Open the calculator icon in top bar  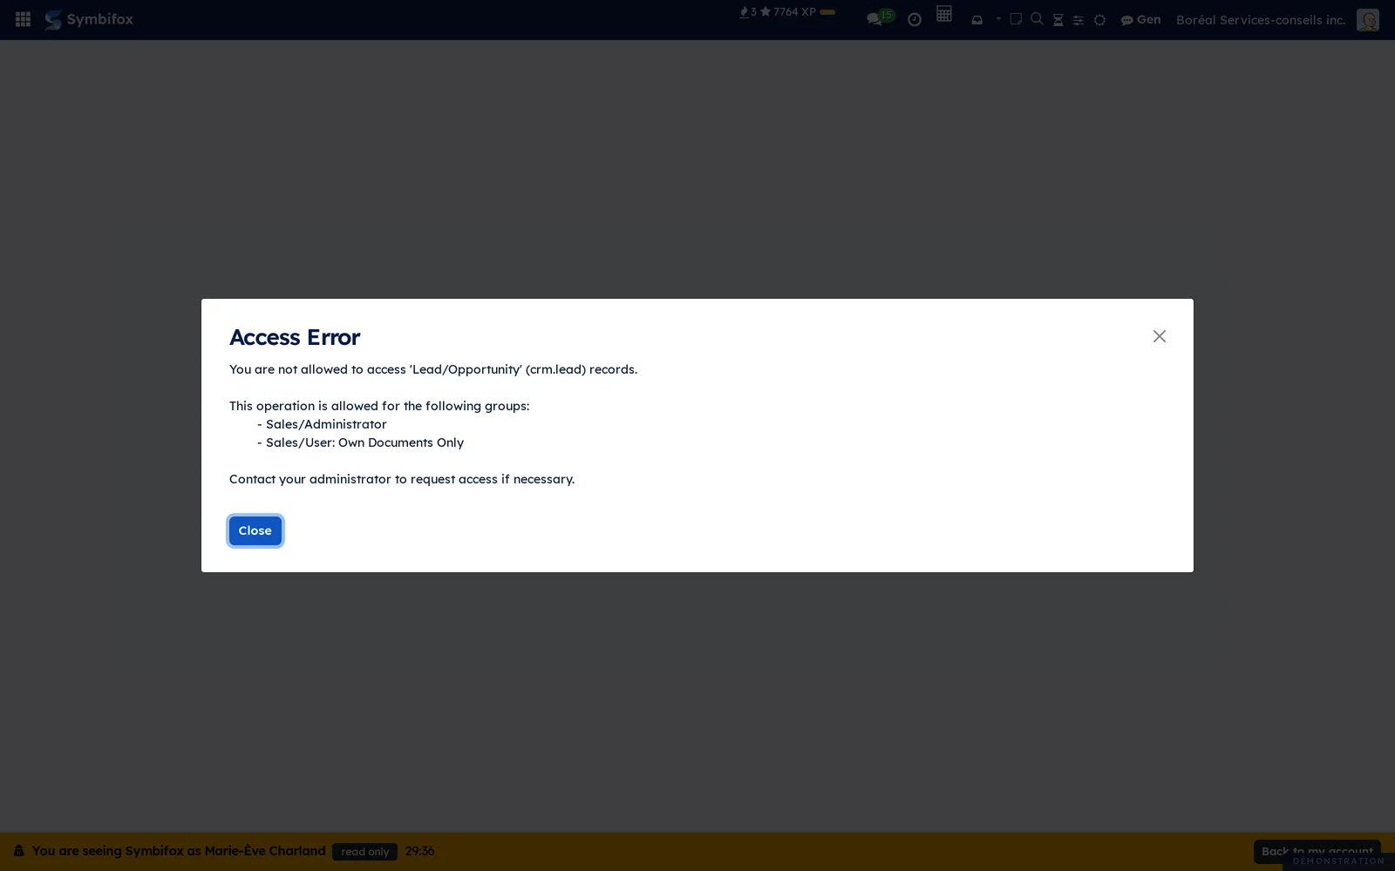coord(944,14)
